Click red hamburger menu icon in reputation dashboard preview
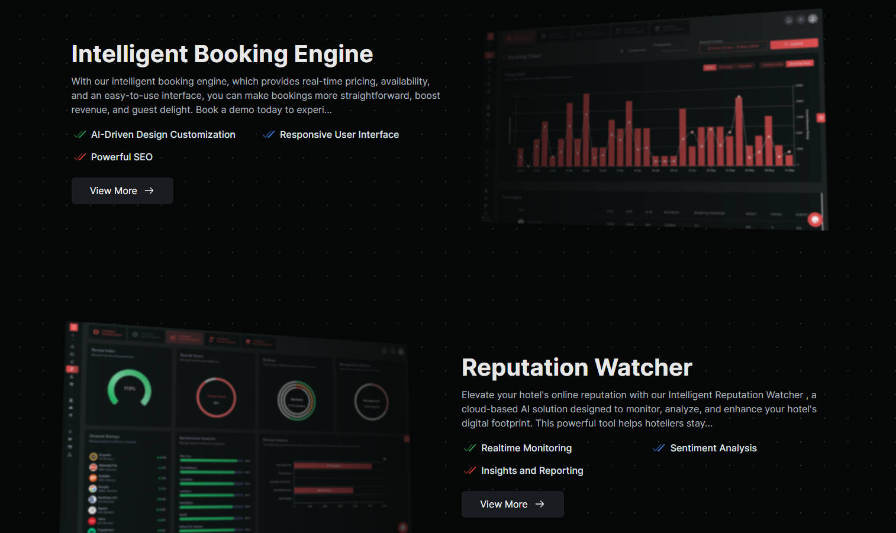This screenshot has width=896, height=533. pos(73,327)
